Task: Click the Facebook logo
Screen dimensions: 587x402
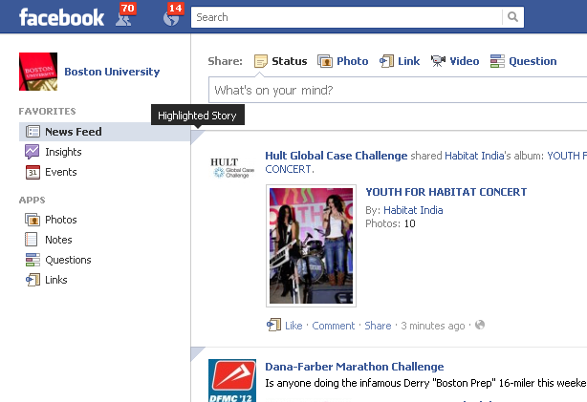Action: click(x=62, y=17)
